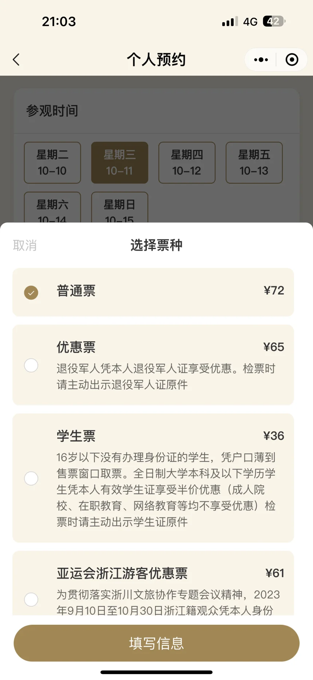
Task: Tap the ¥72 price label
Action: 274,290
